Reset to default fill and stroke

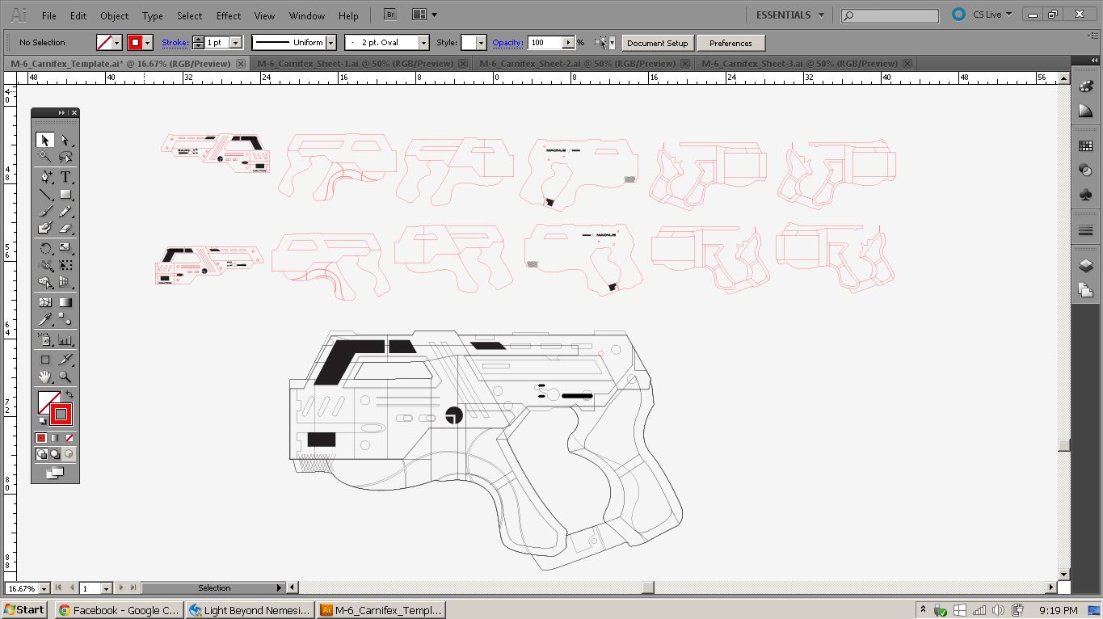tap(42, 420)
